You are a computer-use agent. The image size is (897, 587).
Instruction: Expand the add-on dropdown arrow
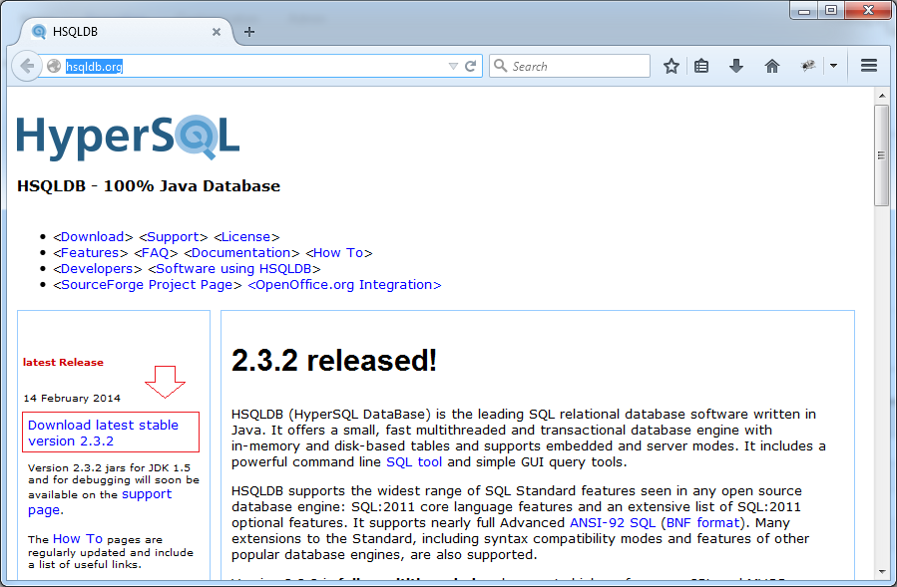pos(833,67)
